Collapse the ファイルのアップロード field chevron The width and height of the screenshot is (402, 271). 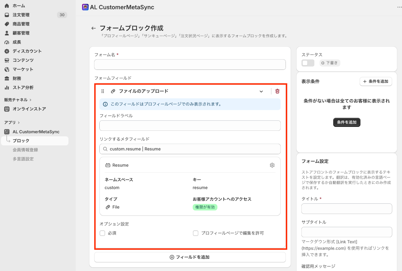tap(261, 91)
